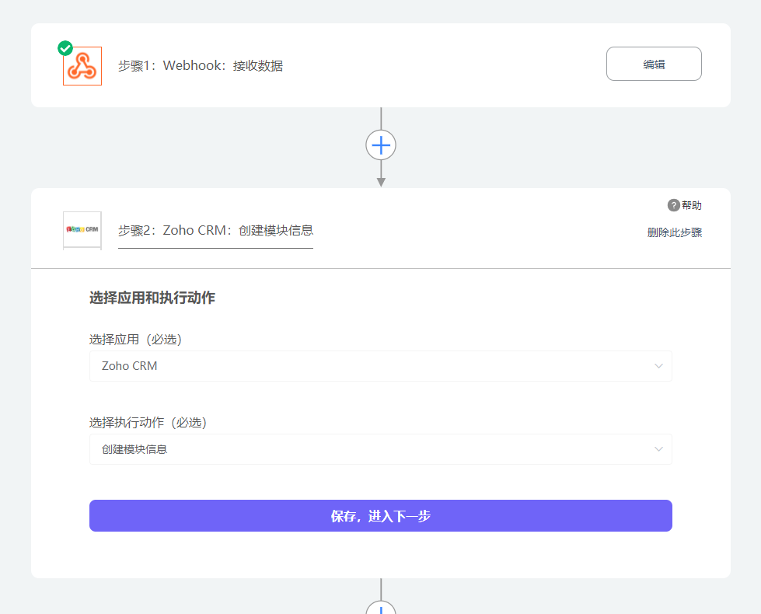
Task: Click the label 选择执行动作（必选）
Action: (148, 422)
